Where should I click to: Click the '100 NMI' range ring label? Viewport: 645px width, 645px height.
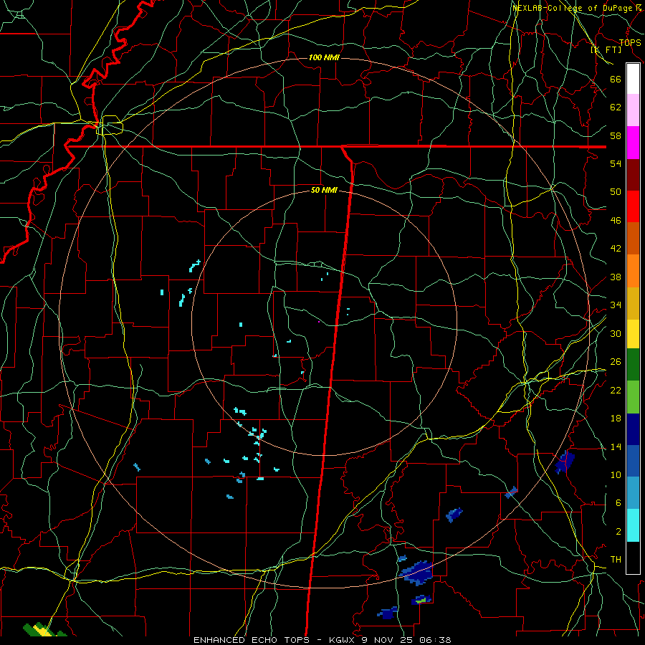tap(324, 57)
